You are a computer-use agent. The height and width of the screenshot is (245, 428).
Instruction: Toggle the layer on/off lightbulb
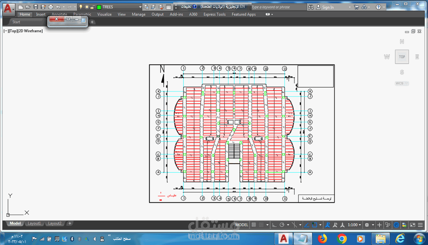(x=81, y=7)
